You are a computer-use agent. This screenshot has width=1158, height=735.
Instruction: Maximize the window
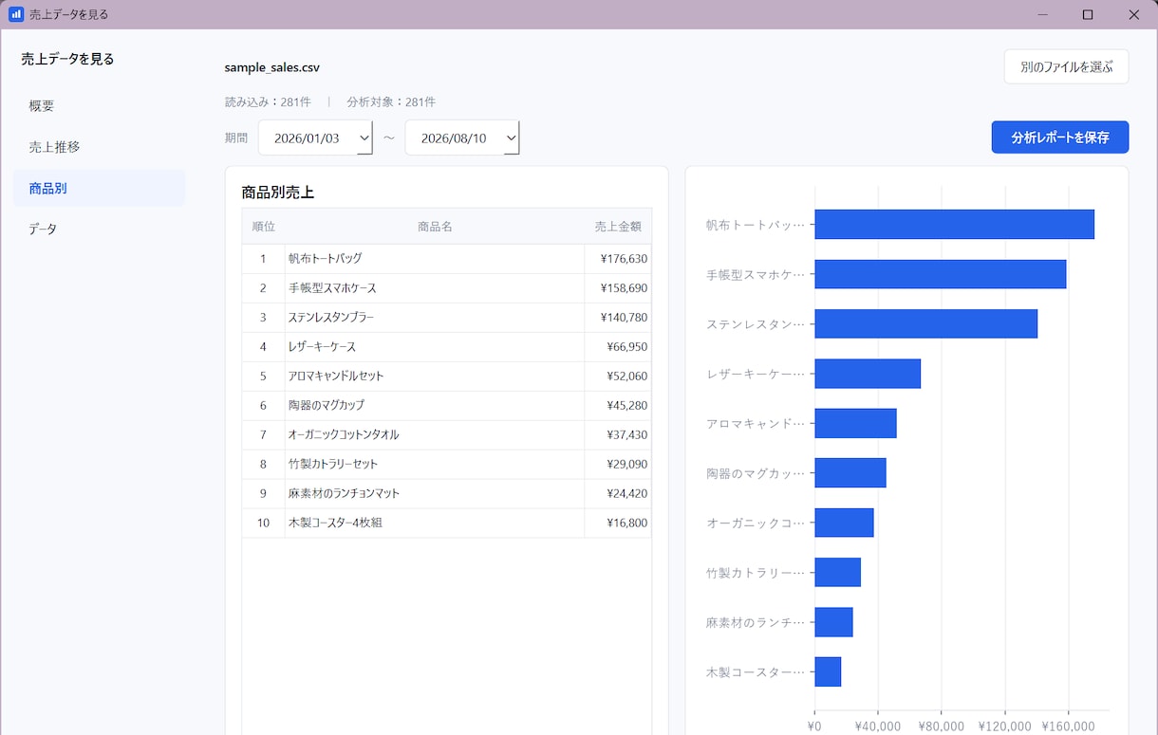tap(1088, 14)
